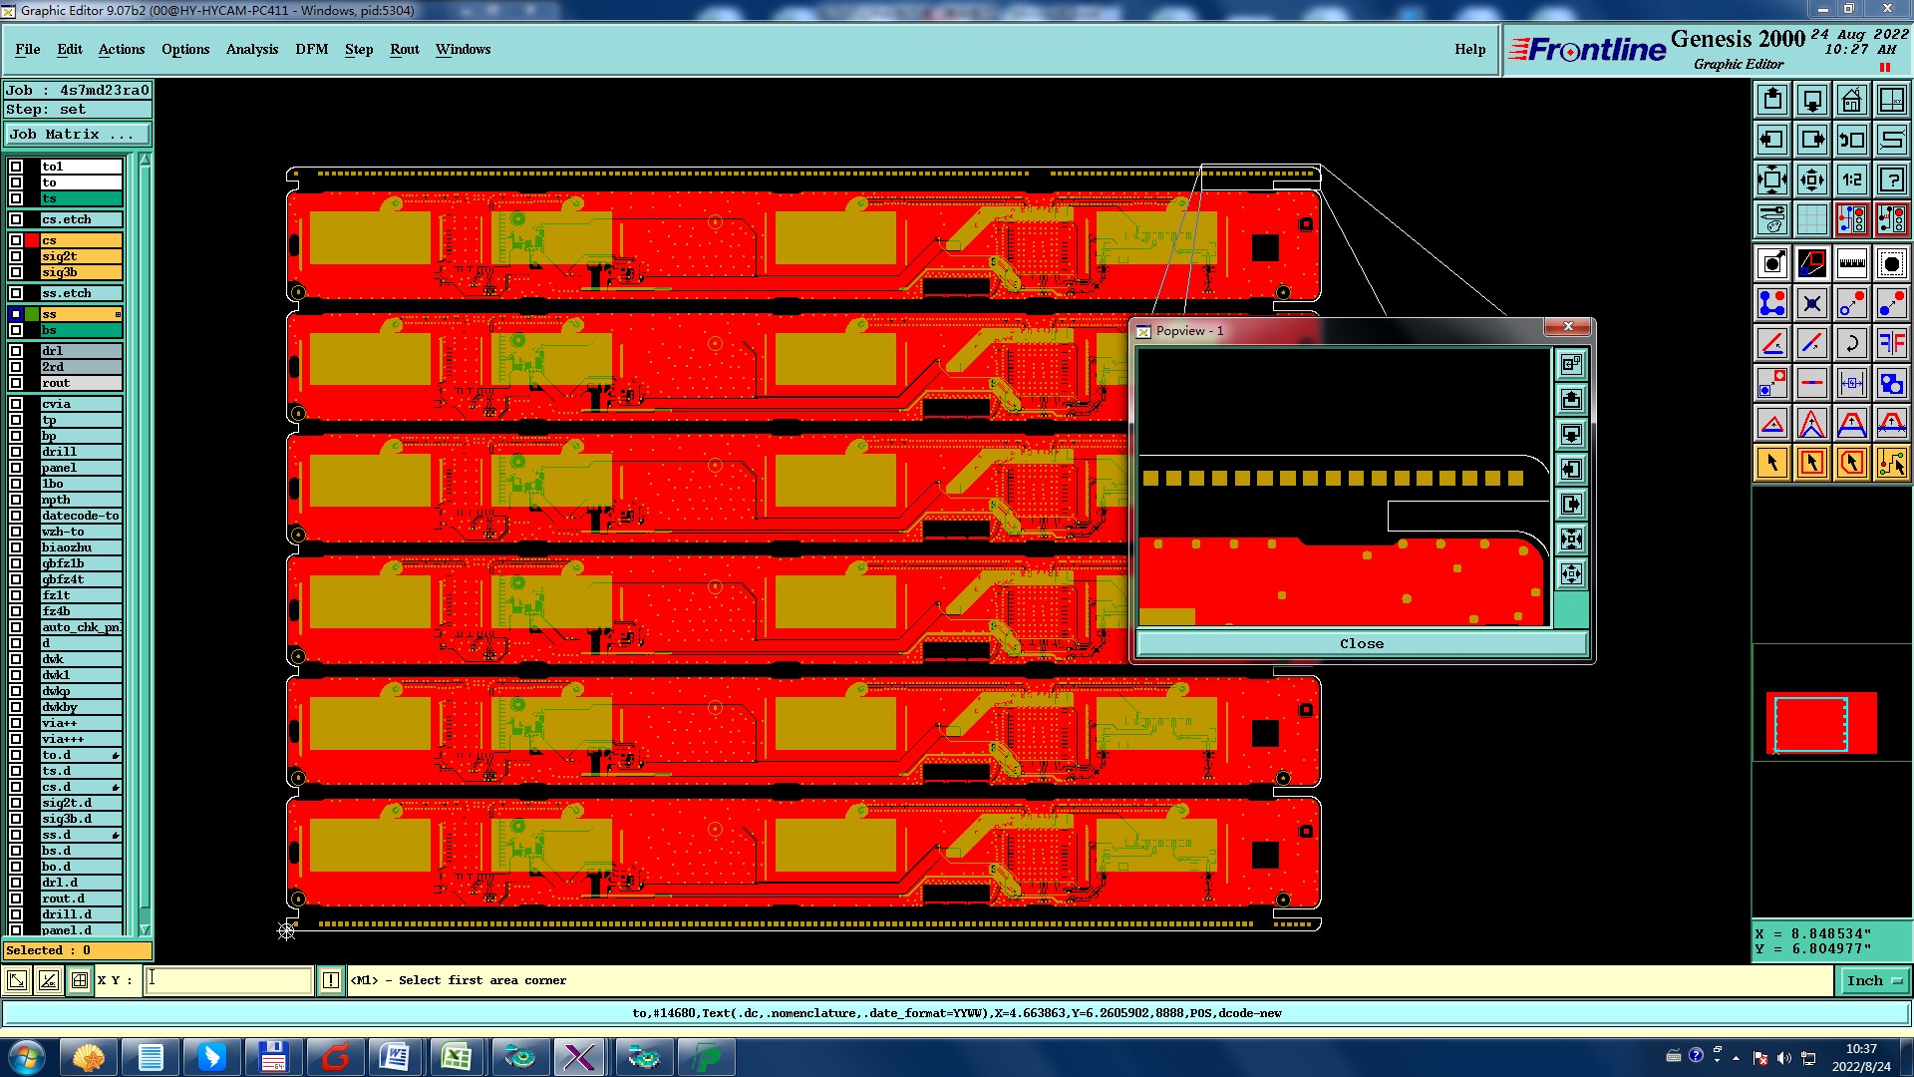1914x1077 pixels.
Task: Select the net selection arrow tool
Action: coord(1891,463)
